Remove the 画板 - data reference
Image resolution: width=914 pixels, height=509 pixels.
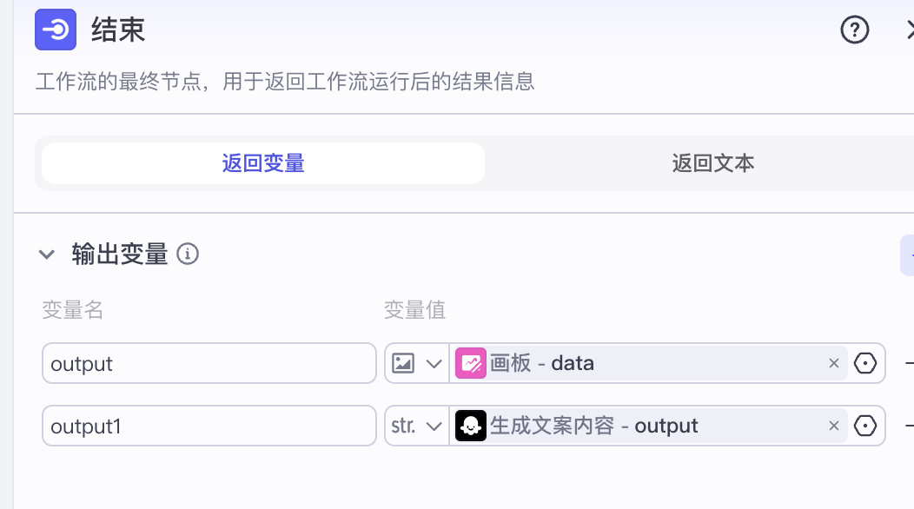pos(834,363)
